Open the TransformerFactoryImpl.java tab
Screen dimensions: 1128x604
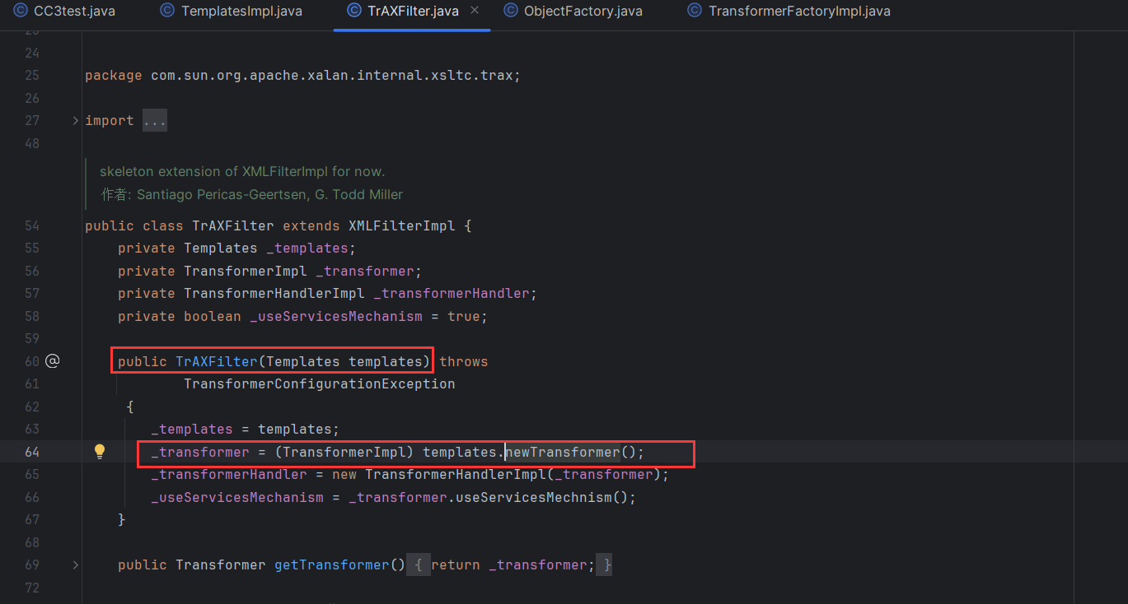(789, 12)
